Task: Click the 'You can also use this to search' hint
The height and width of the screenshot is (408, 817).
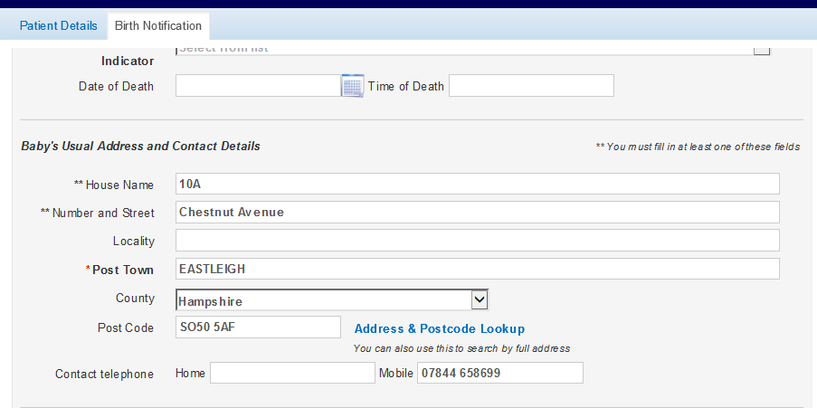Action: pyautogui.click(x=461, y=348)
